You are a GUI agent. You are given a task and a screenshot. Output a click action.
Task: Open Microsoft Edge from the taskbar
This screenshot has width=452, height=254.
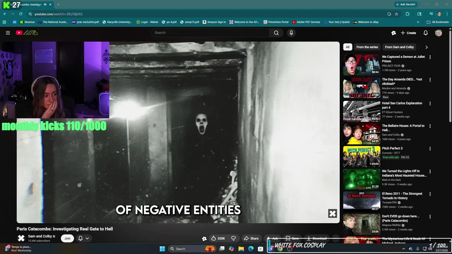coord(251,249)
